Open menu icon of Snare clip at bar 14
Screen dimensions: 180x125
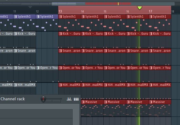point(83,51)
